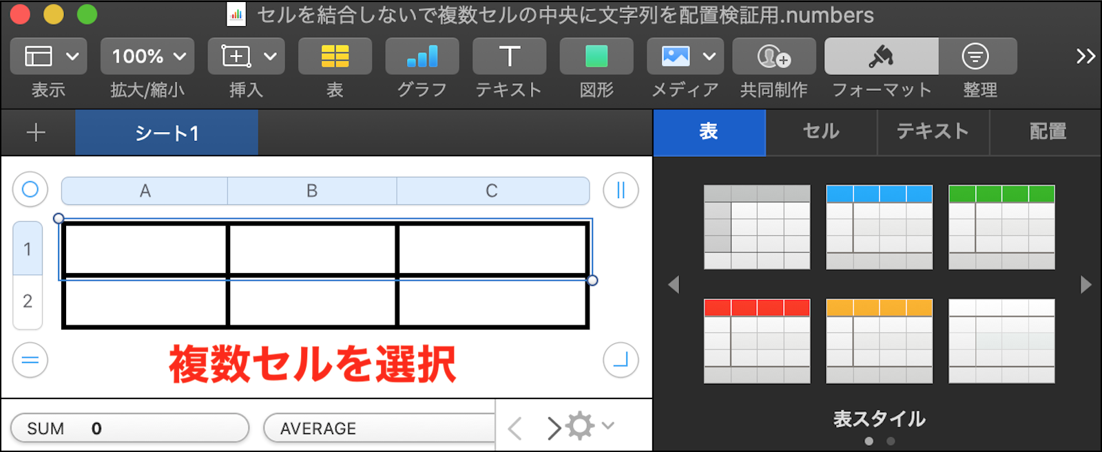The image size is (1102, 452).
Task: Choose the red header table style
Action: 757,341
